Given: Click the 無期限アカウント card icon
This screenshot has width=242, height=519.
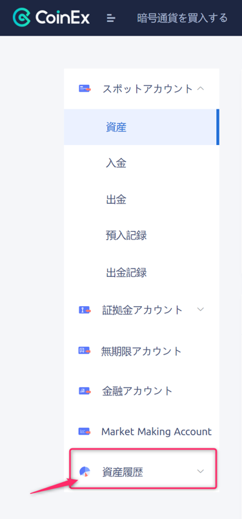Looking at the screenshot, I should (85, 351).
